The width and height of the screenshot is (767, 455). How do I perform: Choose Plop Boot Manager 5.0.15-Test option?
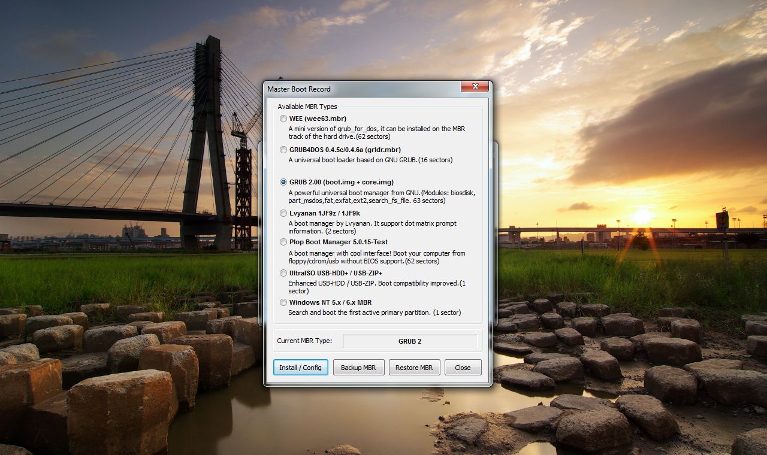[334, 242]
